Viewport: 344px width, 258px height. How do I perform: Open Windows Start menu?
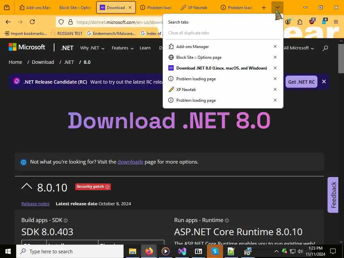pyautogui.click(x=8, y=251)
